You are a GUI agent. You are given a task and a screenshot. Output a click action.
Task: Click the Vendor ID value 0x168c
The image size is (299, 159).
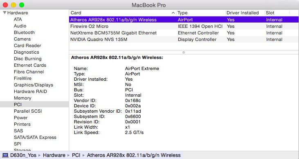point(133,100)
